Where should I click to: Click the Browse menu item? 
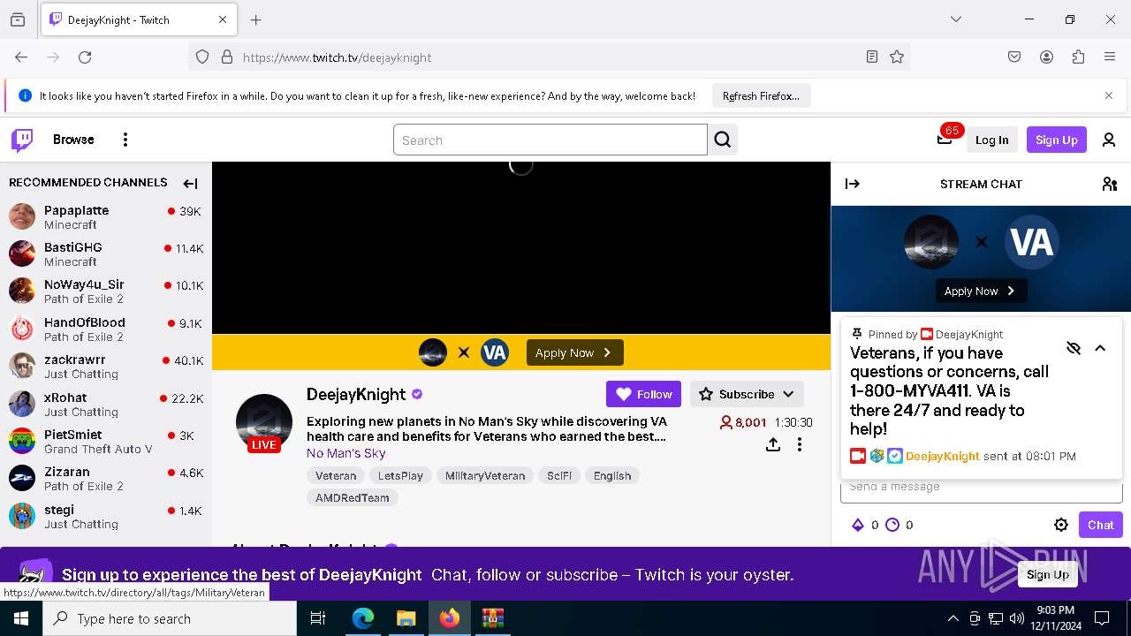(73, 140)
